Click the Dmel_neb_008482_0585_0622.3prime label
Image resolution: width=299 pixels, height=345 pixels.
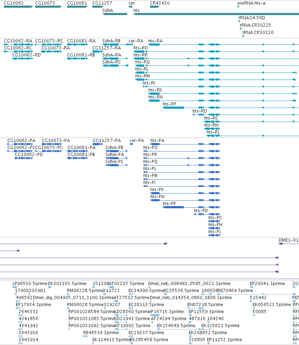pos(189,284)
